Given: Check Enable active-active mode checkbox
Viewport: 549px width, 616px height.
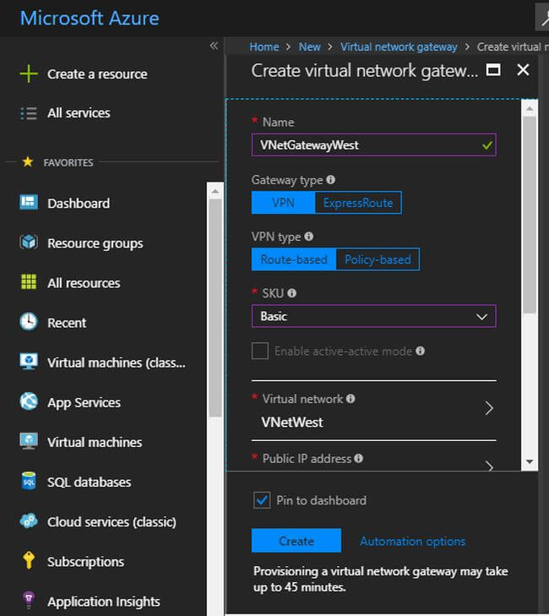Looking at the screenshot, I should 260,351.
